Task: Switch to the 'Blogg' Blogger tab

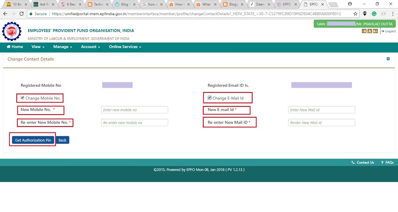Action: [233, 4]
